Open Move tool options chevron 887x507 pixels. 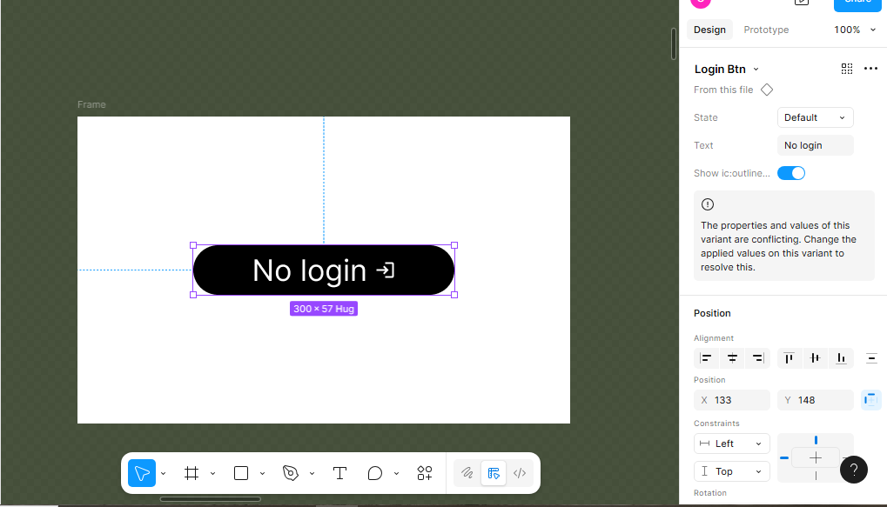[163, 474]
